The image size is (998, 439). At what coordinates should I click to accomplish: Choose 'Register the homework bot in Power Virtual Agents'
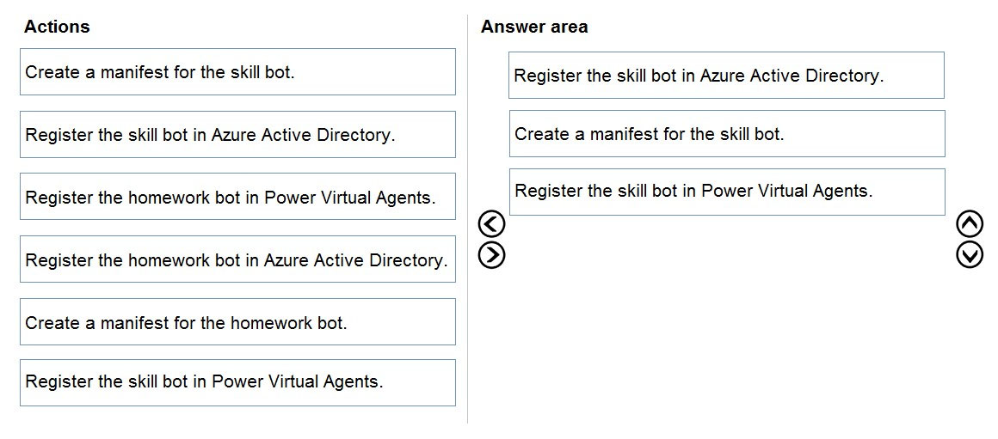click(x=237, y=197)
